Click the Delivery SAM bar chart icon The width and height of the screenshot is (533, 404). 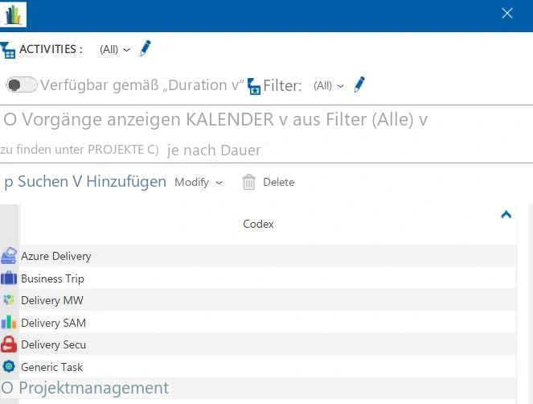9,322
